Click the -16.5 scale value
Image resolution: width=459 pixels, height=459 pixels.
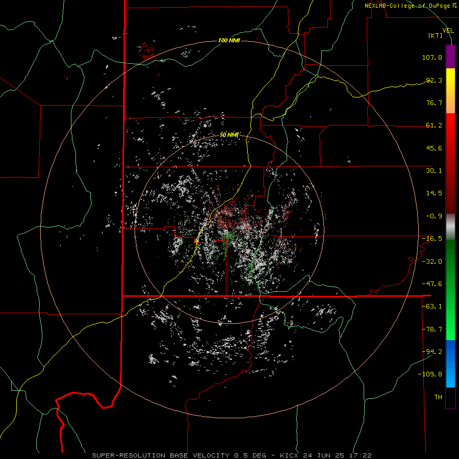(432, 239)
